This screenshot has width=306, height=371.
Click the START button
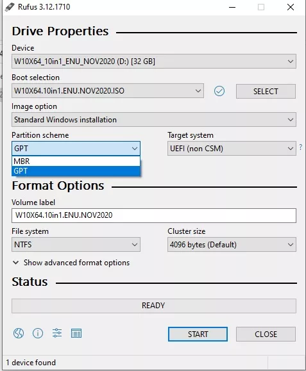click(x=198, y=334)
